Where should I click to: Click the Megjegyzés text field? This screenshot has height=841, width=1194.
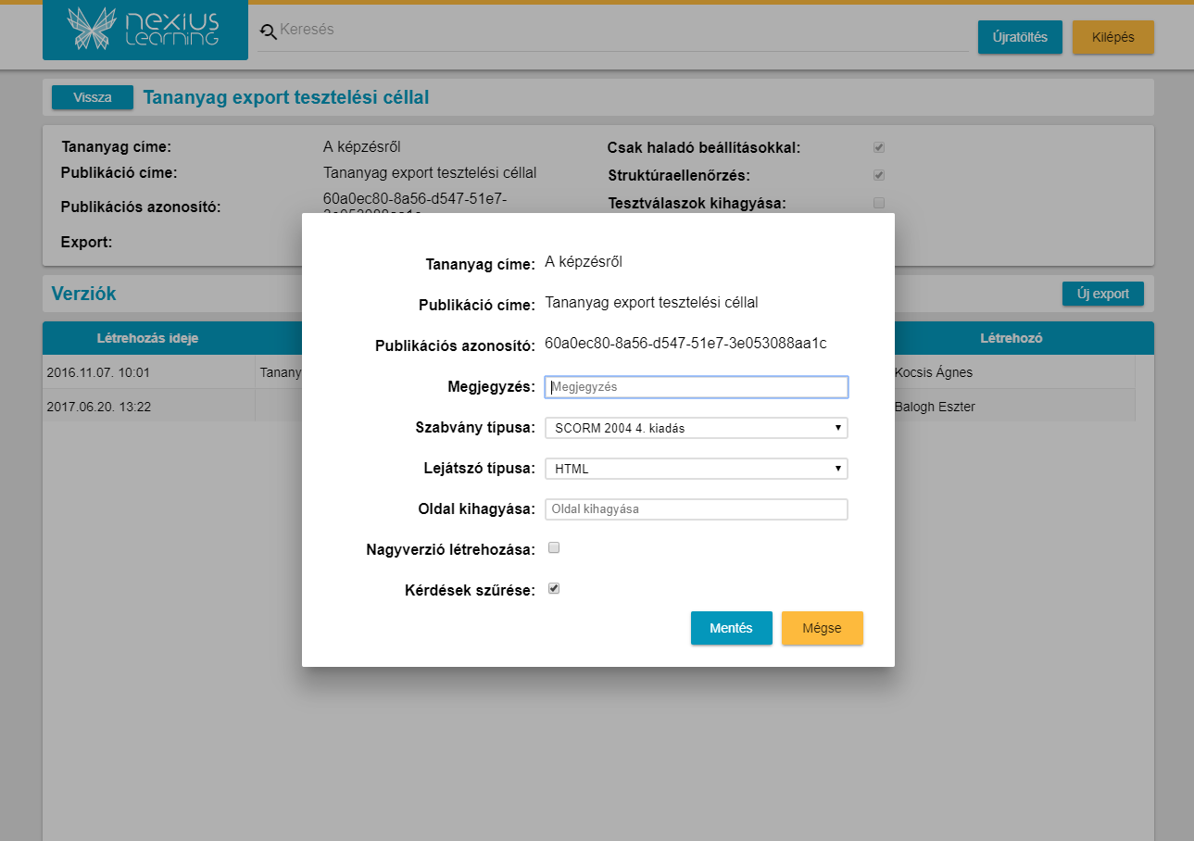[696, 387]
